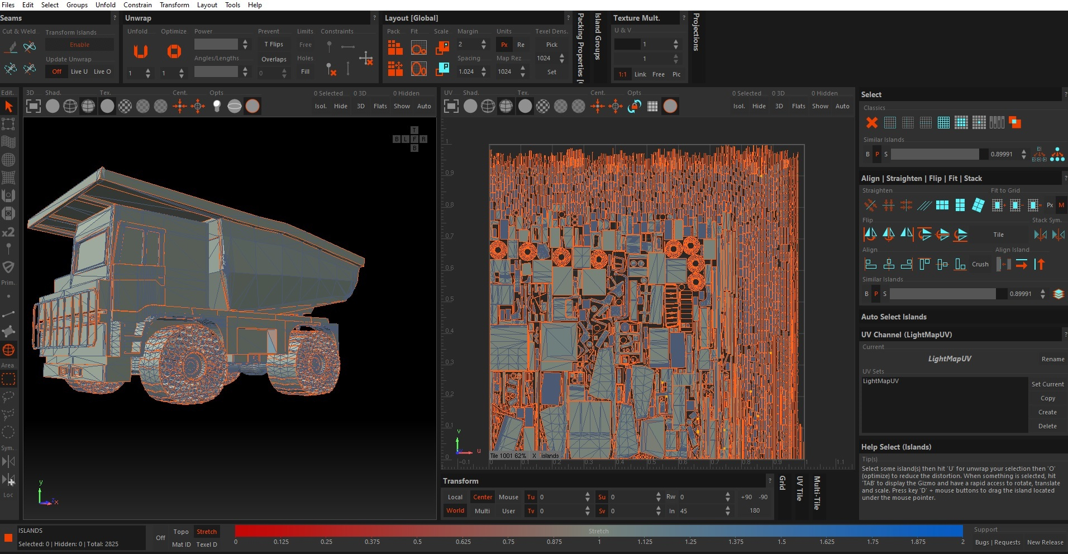Open the Unfold menu

pos(106,5)
